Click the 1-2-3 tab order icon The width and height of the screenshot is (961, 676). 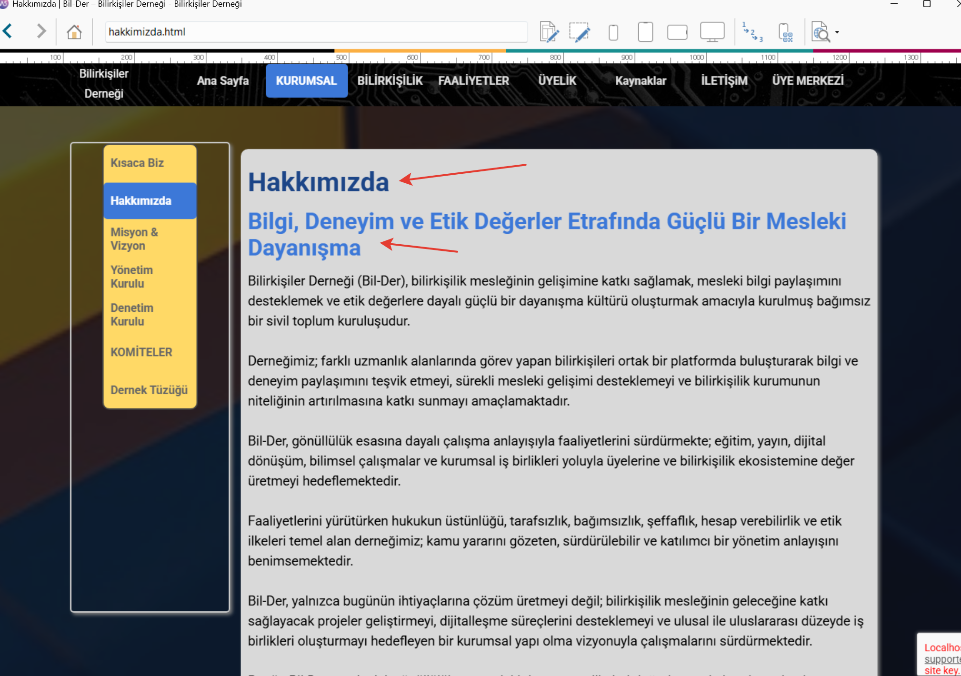coord(753,32)
